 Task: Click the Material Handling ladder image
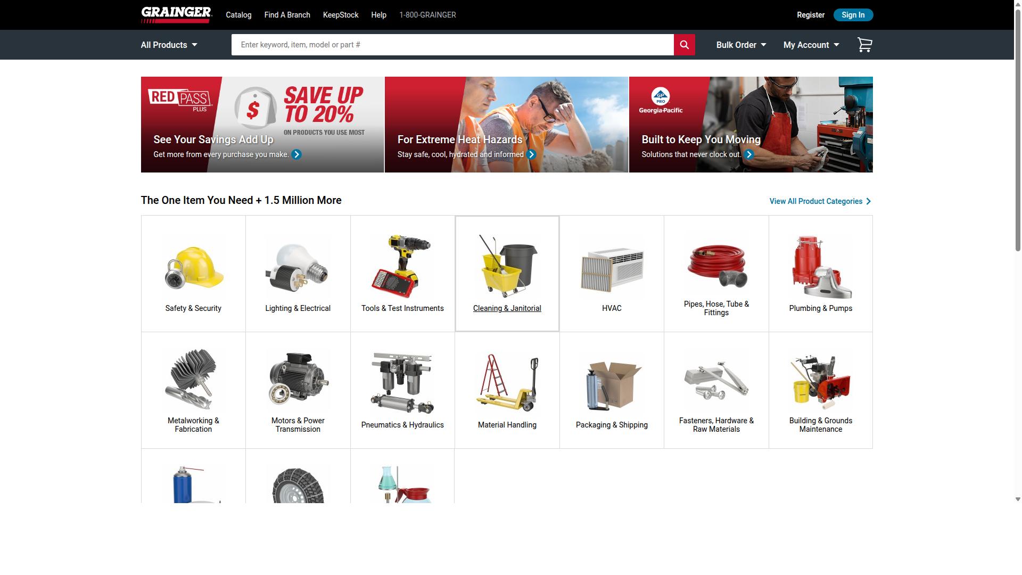(x=507, y=382)
